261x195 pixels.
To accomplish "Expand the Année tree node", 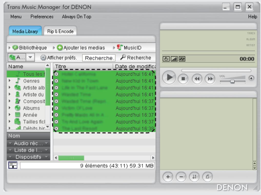I will [x=10, y=115].
